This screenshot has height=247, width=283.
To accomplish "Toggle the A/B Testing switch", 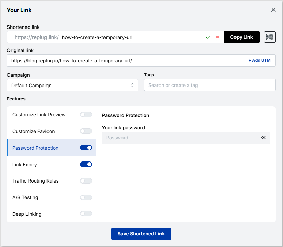I will (x=86, y=197).
